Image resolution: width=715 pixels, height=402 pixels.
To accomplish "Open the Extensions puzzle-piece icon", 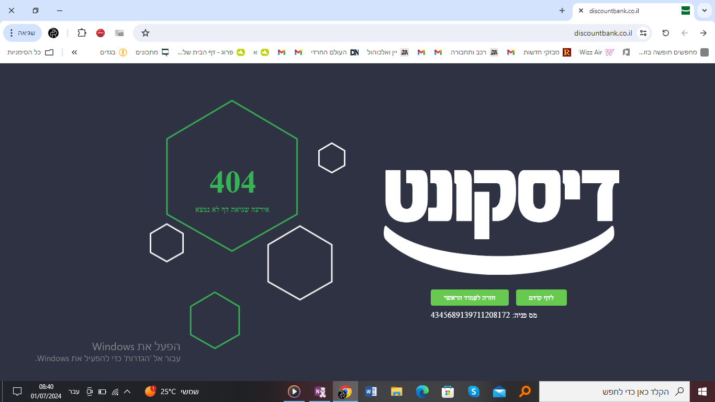I will pos(82,33).
